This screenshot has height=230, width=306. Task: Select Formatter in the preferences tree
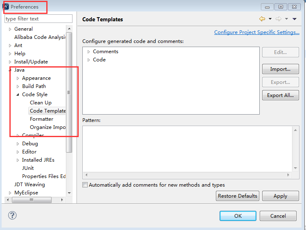click(41, 119)
